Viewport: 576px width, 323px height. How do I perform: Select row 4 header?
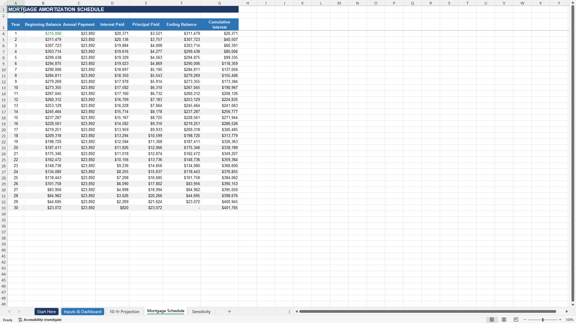pyautogui.click(x=4, y=34)
